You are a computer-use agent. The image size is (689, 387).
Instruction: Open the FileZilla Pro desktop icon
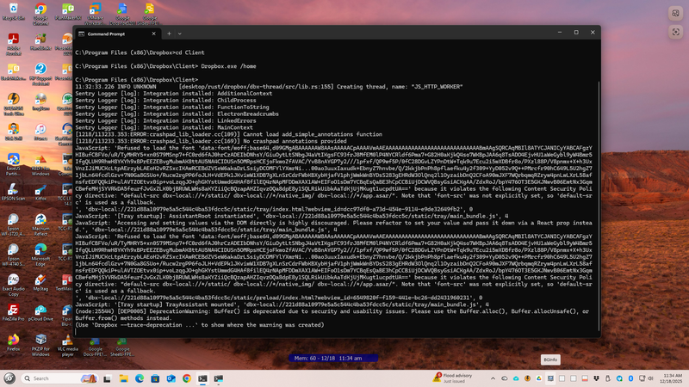(x=14, y=309)
